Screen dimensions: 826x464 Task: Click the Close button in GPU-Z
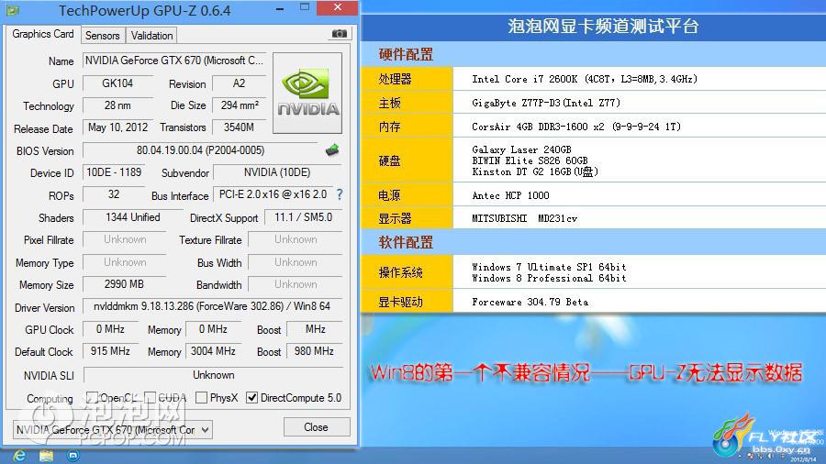pos(316,427)
